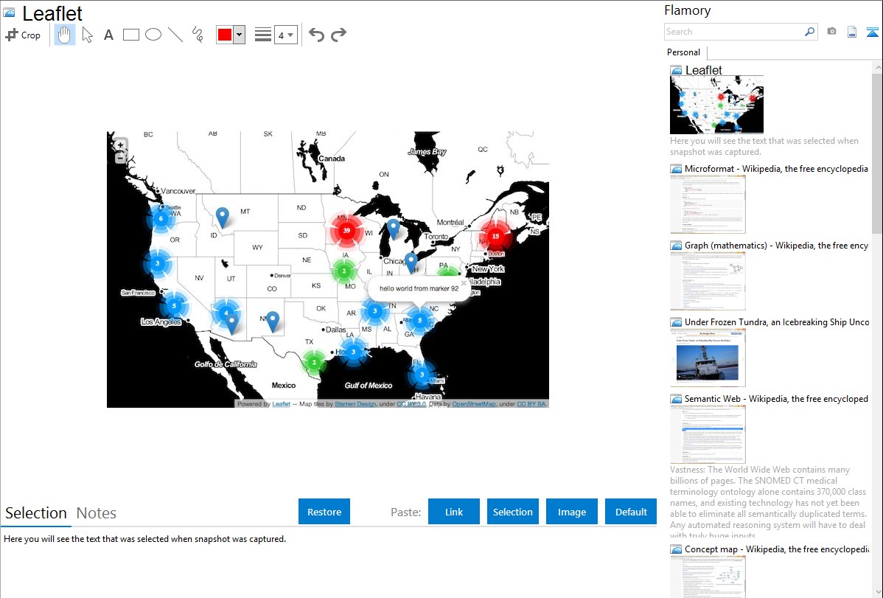The width and height of the screenshot is (883, 598).
Task: Paste the Selection
Action: coord(513,512)
